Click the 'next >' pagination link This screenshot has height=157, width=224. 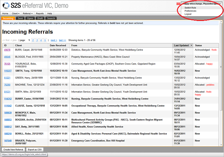point(54,40)
